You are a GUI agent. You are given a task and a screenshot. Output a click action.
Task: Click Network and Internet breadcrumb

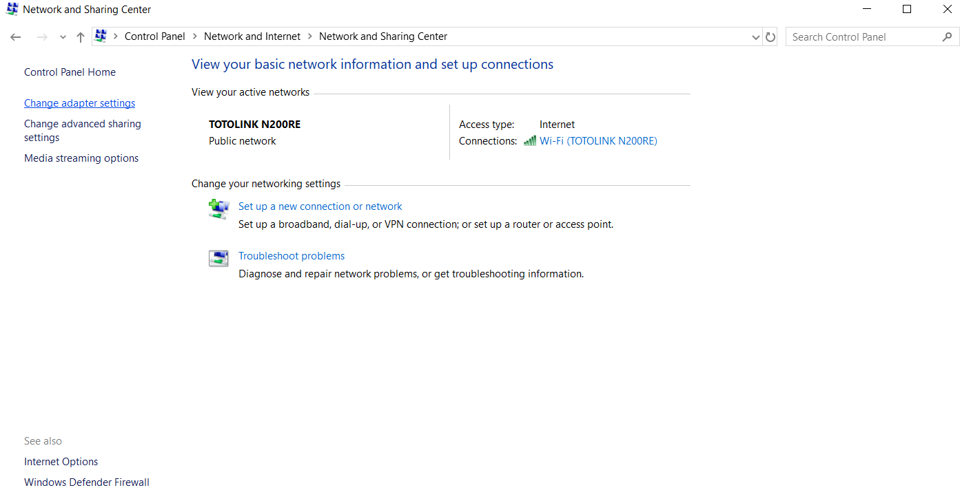252,36
